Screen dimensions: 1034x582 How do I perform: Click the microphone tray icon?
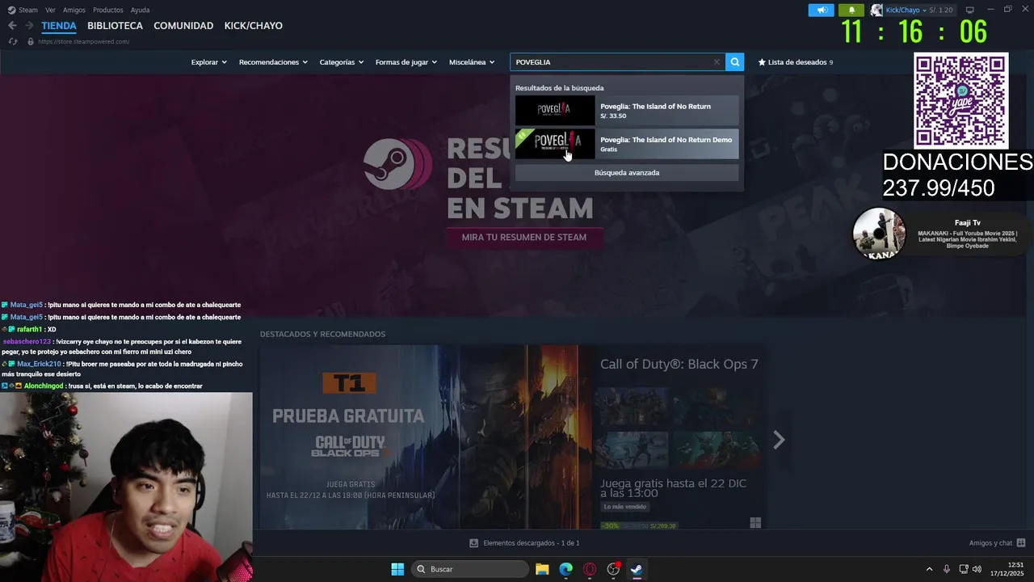click(x=947, y=569)
